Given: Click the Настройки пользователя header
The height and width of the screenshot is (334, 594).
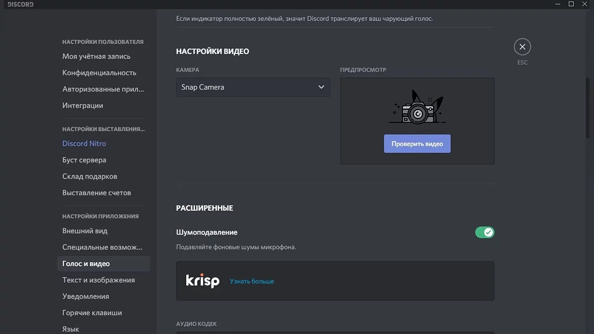Looking at the screenshot, I should [x=103, y=42].
